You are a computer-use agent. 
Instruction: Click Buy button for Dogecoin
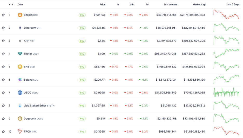pos(82,119)
